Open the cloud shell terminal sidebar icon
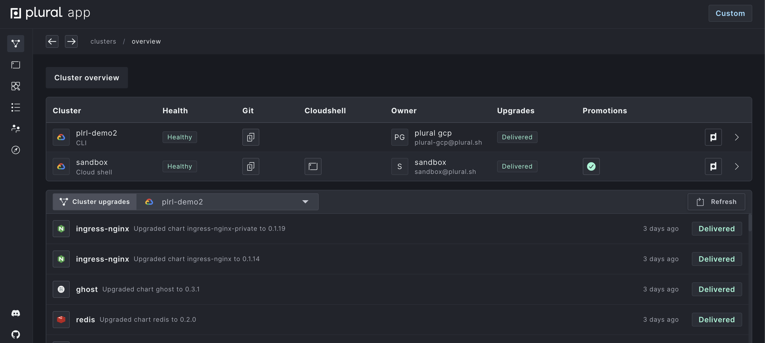This screenshot has width=765, height=343. tap(15, 65)
